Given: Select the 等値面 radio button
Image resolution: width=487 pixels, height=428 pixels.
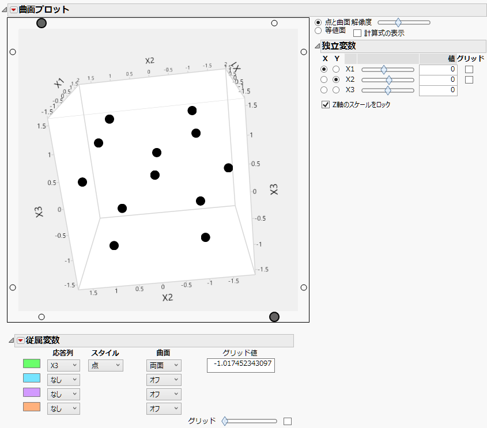Looking at the screenshot, I should 318,31.
